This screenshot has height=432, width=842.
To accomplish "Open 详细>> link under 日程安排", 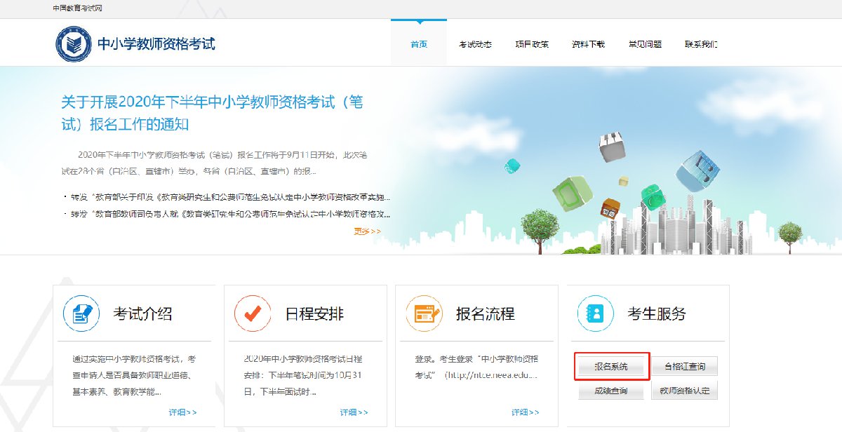I will (354, 412).
